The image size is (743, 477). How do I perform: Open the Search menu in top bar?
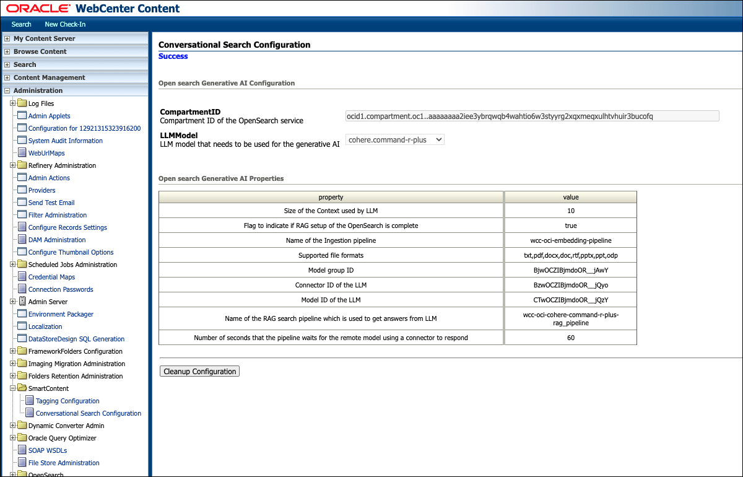pyautogui.click(x=21, y=24)
